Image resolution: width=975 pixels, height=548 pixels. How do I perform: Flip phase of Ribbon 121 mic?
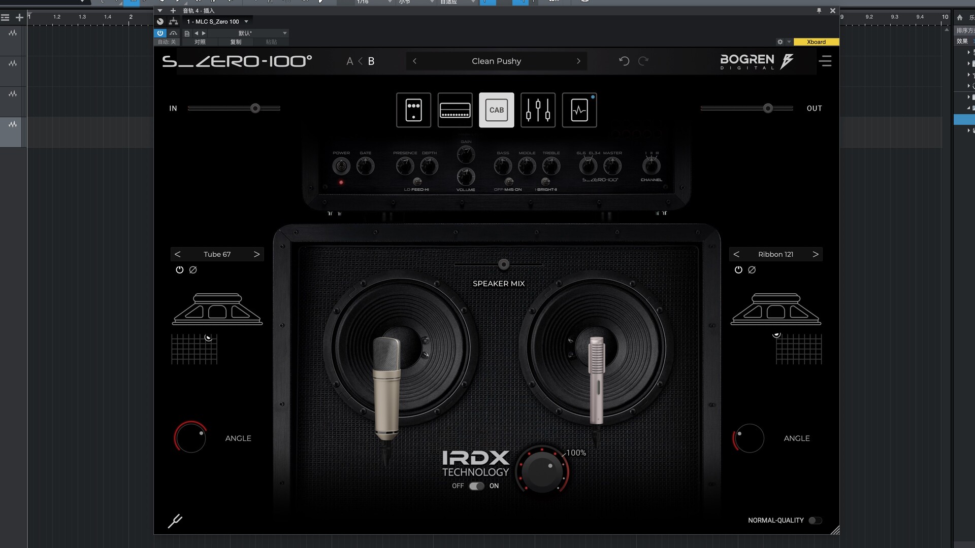point(752,270)
